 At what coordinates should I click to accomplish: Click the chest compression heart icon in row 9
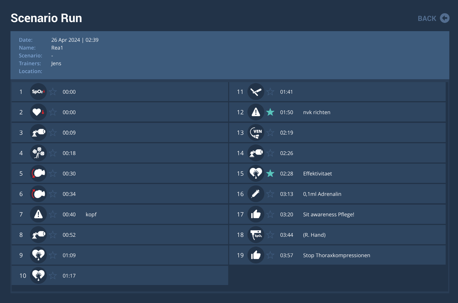coord(38,255)
